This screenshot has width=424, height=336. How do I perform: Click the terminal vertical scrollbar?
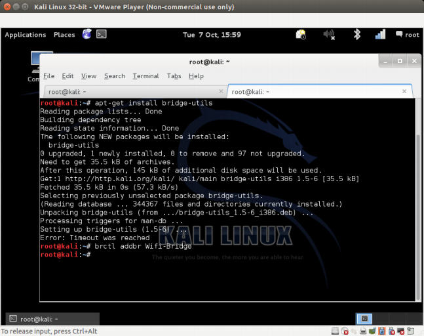417,197
